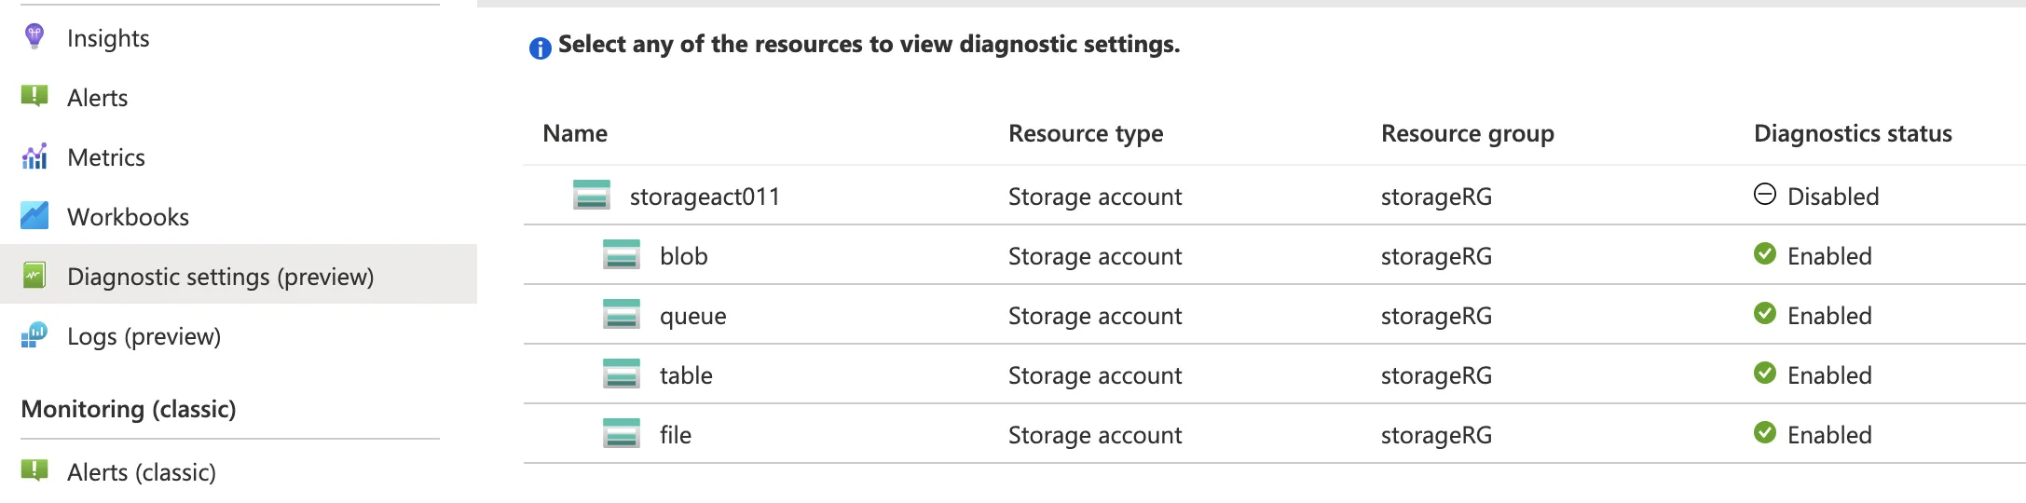This screenshot has height=503, width=2026.
Task: Click the Logs (preview) icon
Action: click(34, 335)
